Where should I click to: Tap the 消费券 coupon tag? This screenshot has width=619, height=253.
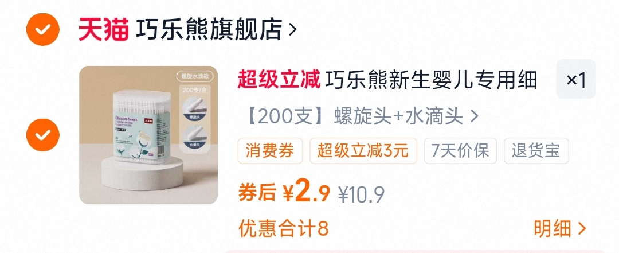(x=270, y=151)
